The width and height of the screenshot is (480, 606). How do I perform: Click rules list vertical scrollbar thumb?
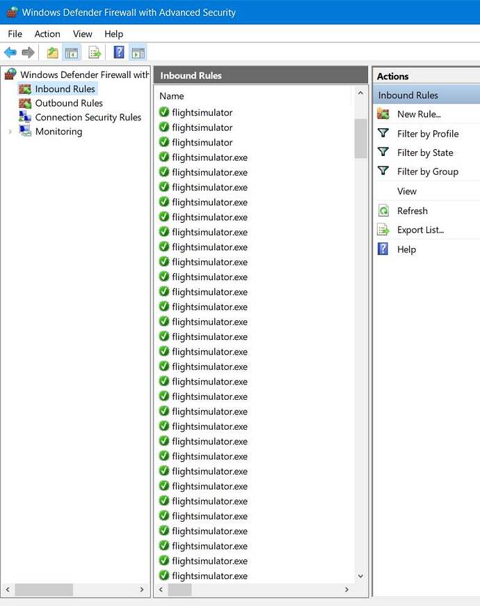pyautogui.click(x=361, y=139)
